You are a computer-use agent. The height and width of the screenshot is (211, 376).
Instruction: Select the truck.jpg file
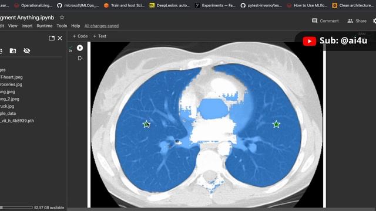(7, 106)
